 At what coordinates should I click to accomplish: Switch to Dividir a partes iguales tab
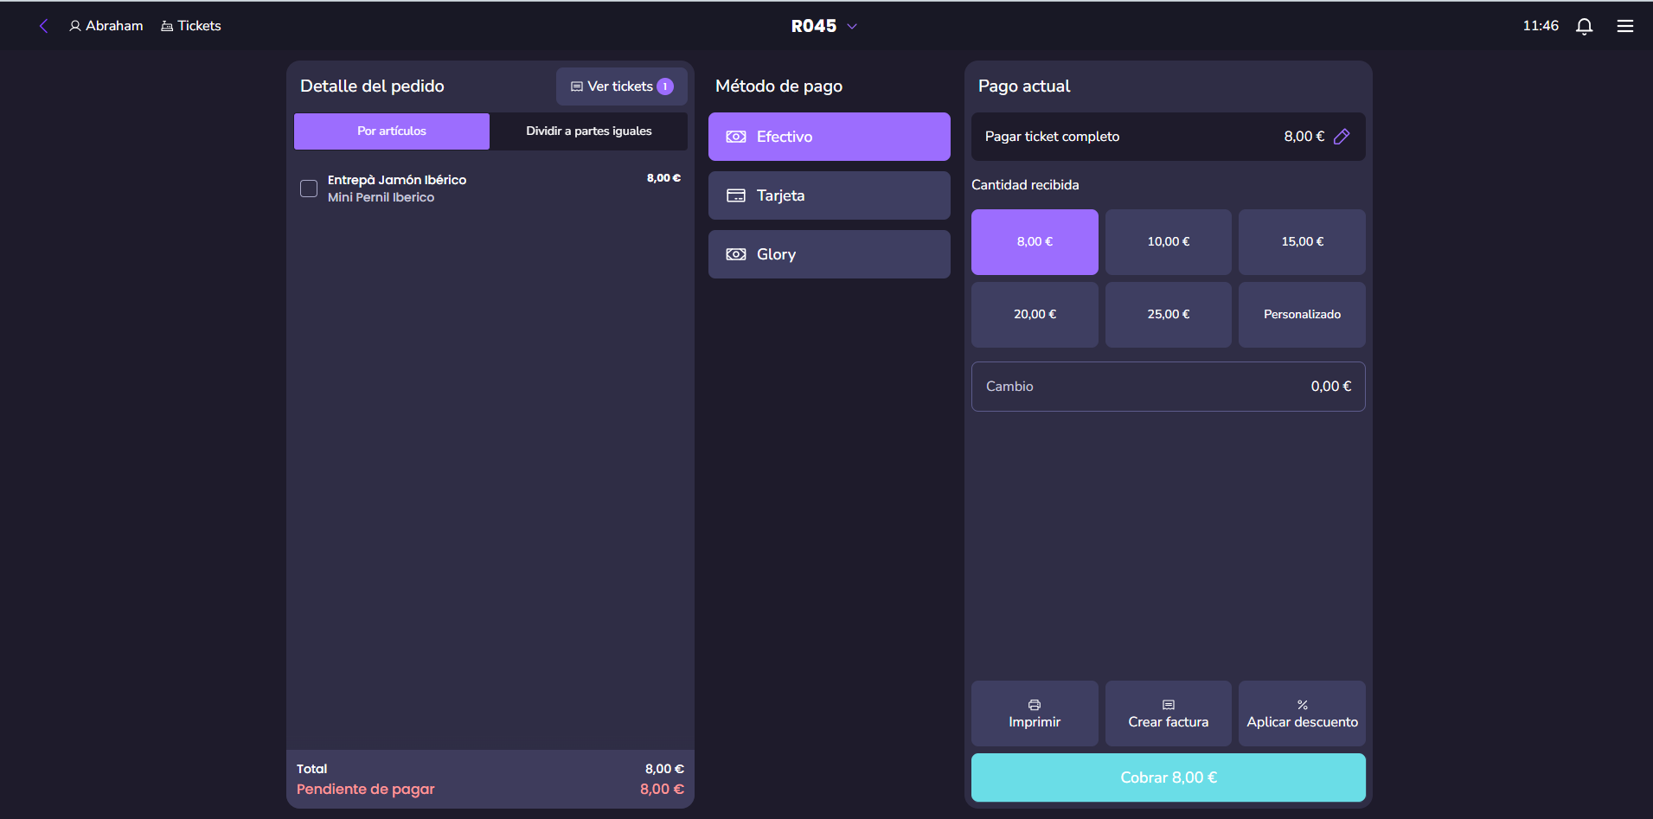588,131
